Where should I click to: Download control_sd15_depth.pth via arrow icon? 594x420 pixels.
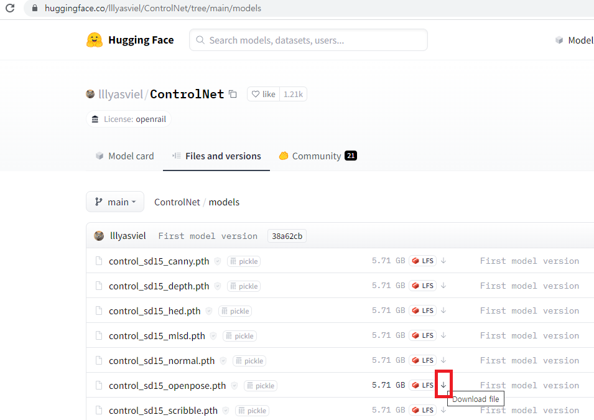pyautogui.click(x=443, y=286)
